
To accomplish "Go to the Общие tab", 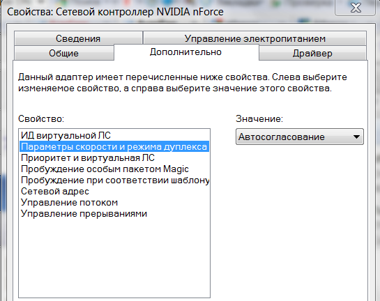I will [x=63, y=53].
